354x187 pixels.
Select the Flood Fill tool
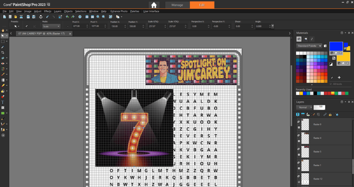coord(3,91)
